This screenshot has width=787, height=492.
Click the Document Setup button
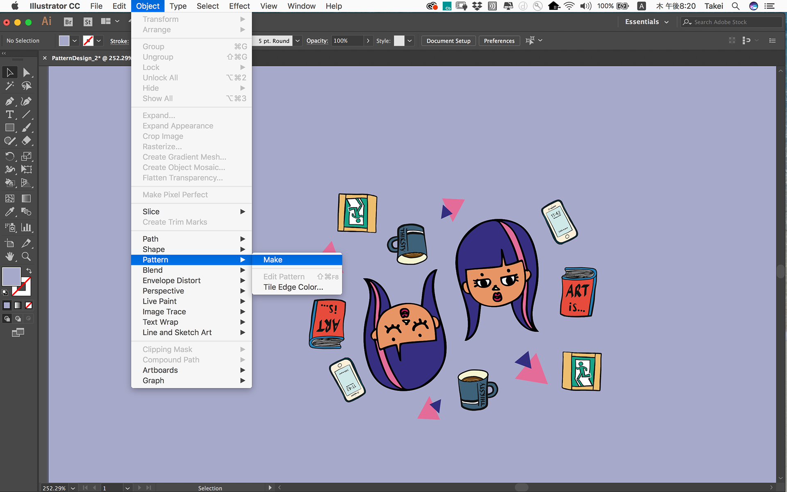coord(448,41)
